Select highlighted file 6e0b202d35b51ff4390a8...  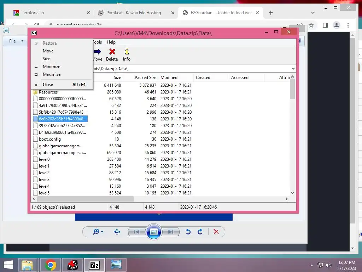63,119
